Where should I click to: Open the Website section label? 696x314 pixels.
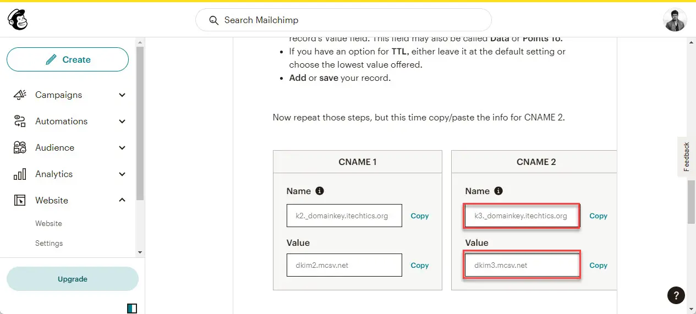click(52, 200)
